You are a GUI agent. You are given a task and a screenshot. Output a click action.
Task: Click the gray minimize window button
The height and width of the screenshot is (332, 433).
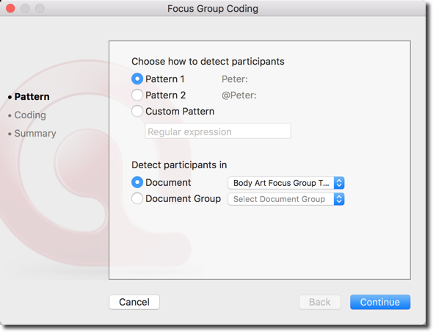(x=25, y=8)
